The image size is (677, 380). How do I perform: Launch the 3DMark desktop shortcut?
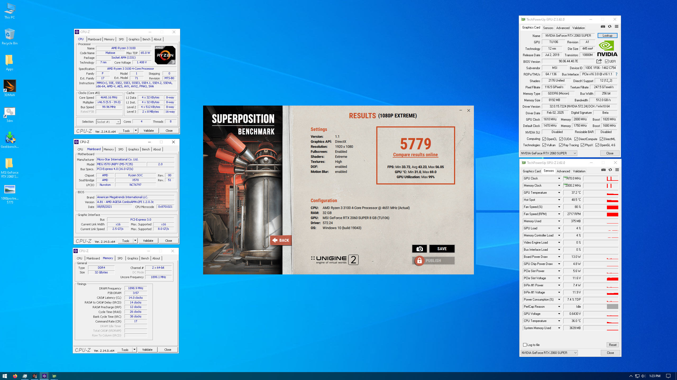[10, 88]
